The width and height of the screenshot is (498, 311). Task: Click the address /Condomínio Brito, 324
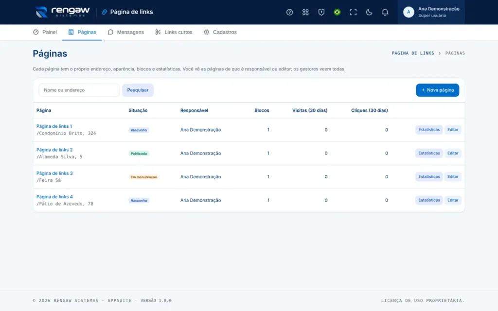[x=66, y=133]
